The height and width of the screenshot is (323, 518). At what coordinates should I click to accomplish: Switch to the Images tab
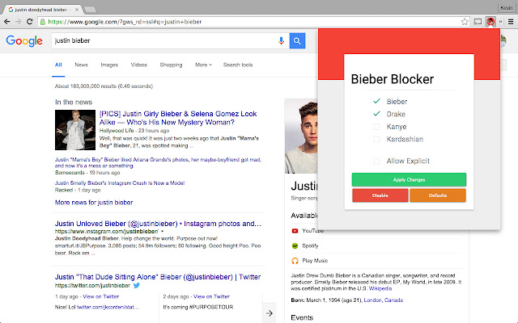pyautogui.click(x=109, y=65)
